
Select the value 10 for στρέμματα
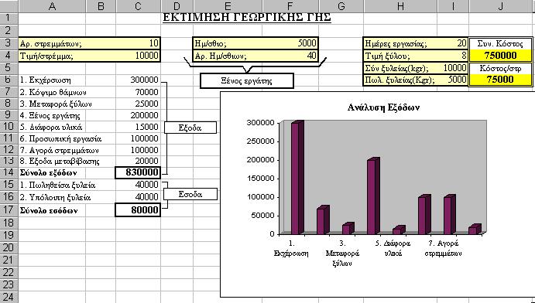(154, 43)
